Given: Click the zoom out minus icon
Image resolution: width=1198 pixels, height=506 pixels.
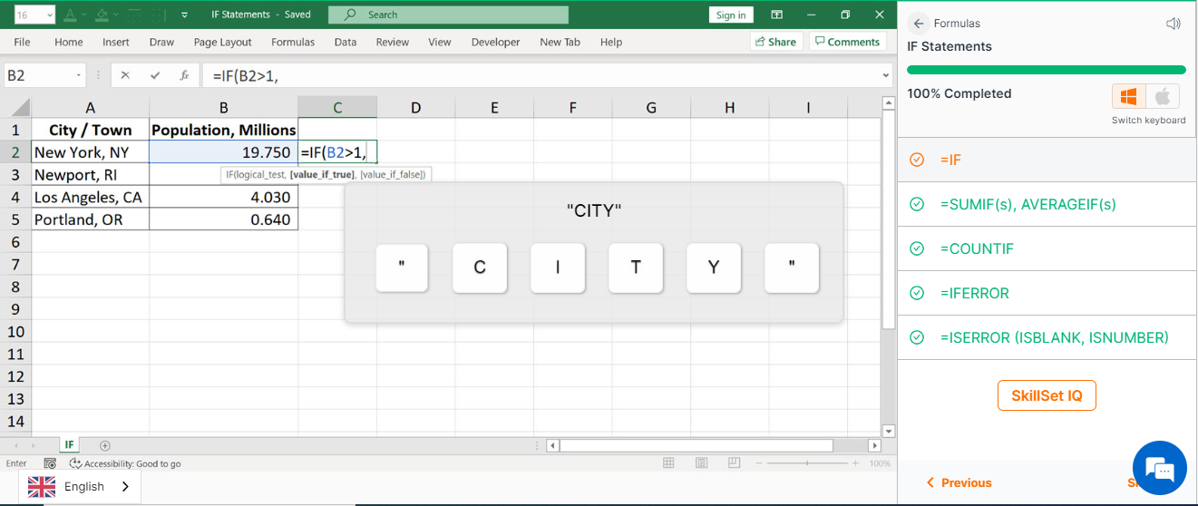Looking at the screenshot, I should click(760, 463).
